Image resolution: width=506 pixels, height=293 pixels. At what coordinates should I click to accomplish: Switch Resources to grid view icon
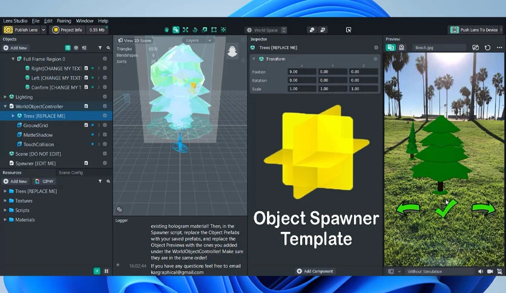coord(107,271)
